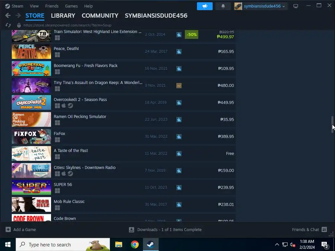Click the ₱480.00 price
335x251 pixels.
pyautogui.click(x=226, y=85)
